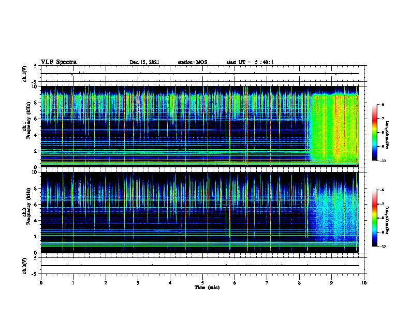Viewport: 410px width, 317px height.
Task: Click the "-10" label on ch.2 color scale
Action: click(x=383, y=247)
